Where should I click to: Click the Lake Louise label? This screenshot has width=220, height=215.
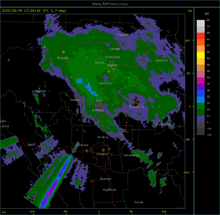tap(5, 124)
